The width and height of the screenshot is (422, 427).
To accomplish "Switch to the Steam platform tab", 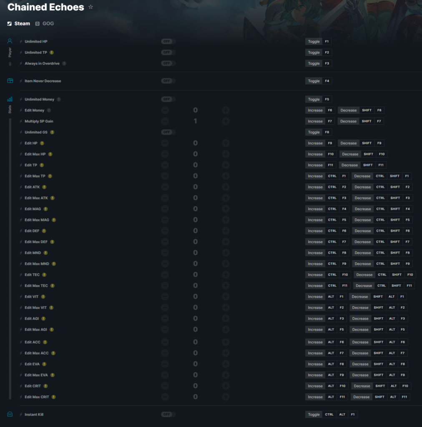I will coord(19,24).
